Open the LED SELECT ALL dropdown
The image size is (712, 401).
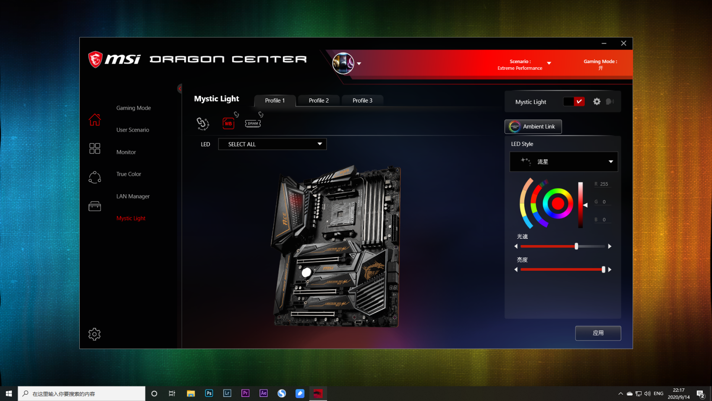(x=272, y=144)
